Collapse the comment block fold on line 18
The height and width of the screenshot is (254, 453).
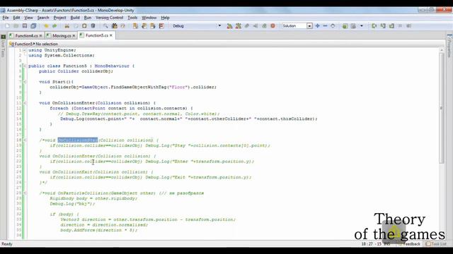coord(25,140)
